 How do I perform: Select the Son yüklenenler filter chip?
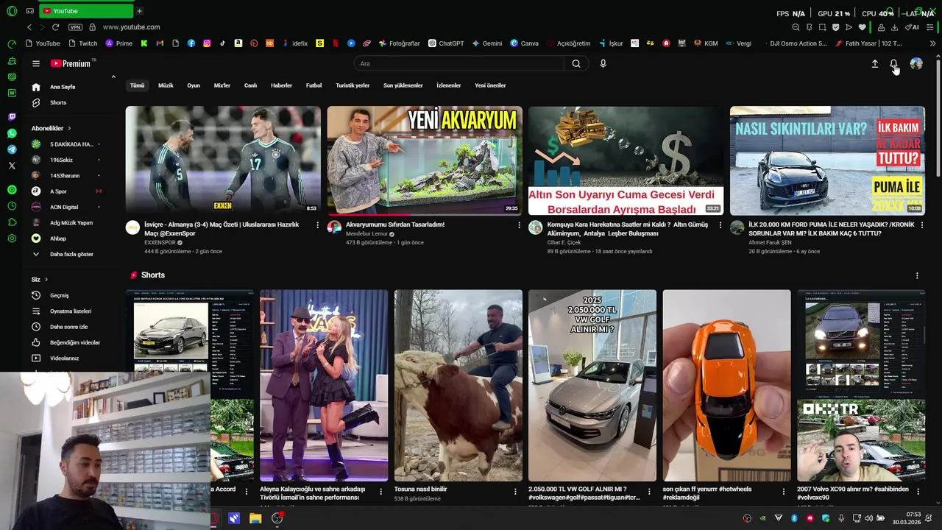point(403,85)
